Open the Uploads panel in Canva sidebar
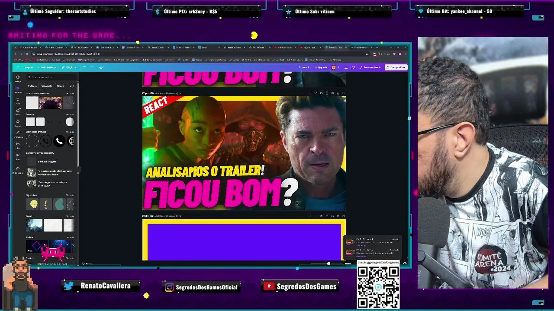This screenshot has width=554, height=311. tap(18, 123)
